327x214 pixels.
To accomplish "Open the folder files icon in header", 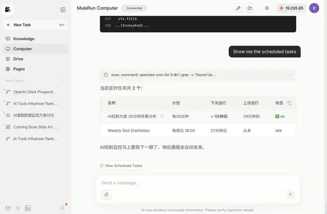I will click(250, 8).
